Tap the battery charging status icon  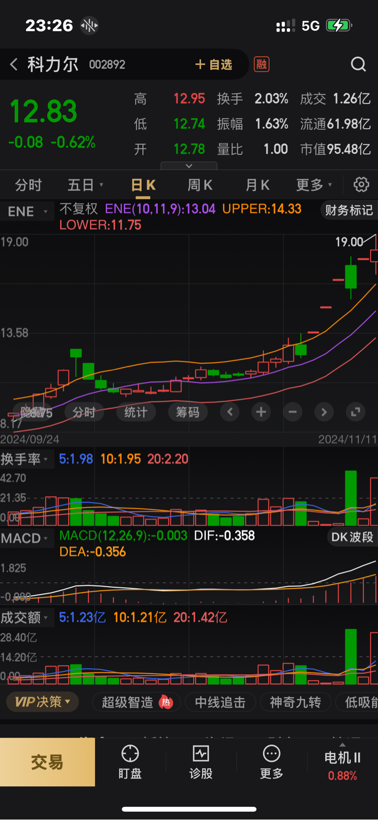point(339,25)
